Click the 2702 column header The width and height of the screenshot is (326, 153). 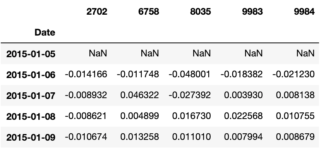(97, 12)
